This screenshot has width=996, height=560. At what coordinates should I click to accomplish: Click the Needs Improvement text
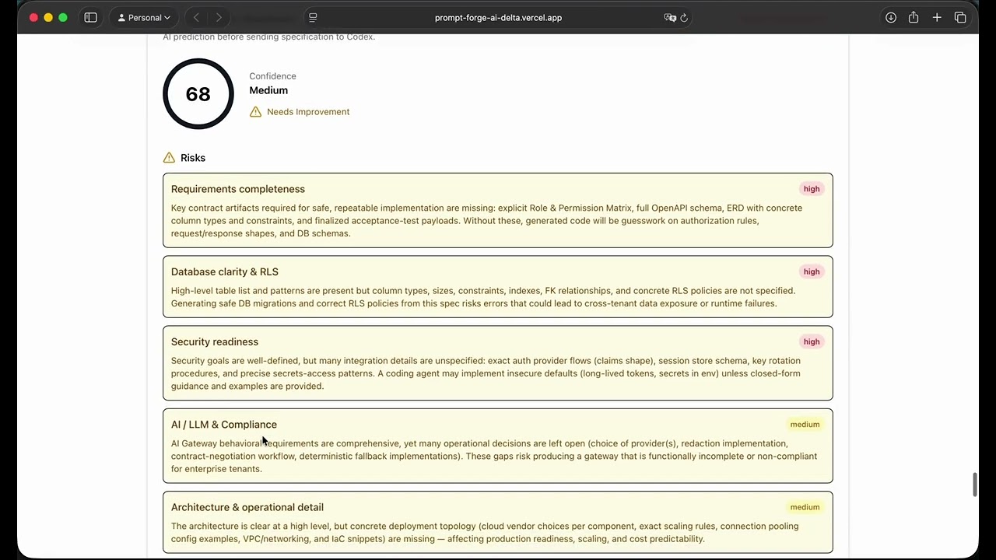[x=308, y=112]
